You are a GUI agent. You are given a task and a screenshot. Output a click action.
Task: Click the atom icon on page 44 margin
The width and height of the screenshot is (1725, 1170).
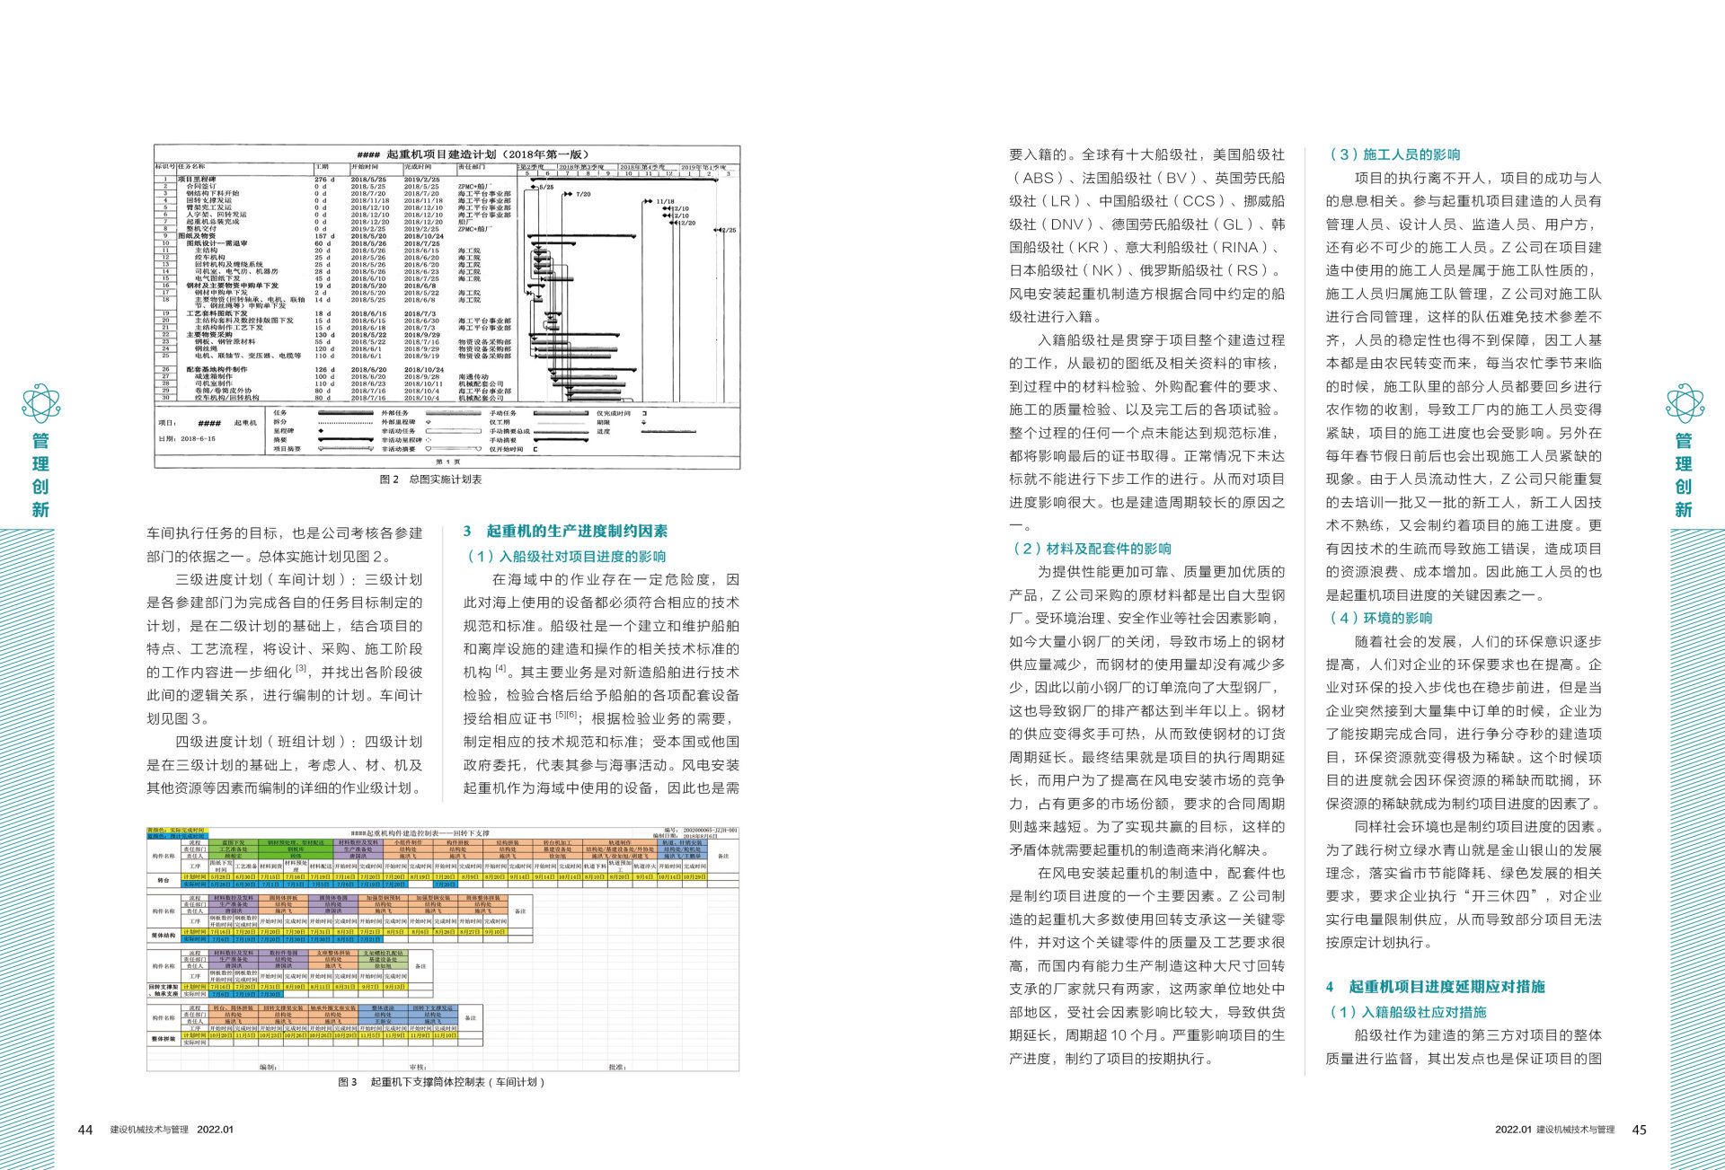(40, 402)
